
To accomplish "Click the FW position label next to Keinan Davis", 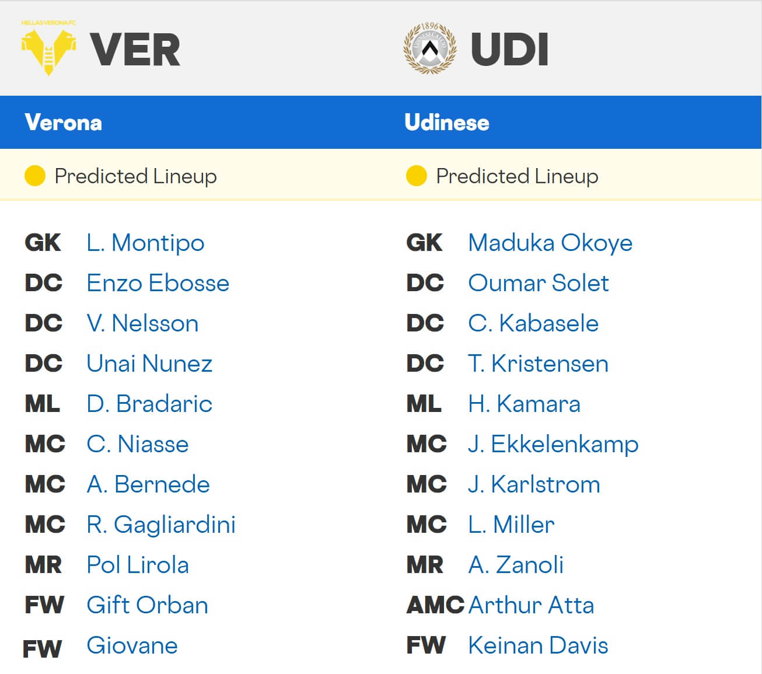I will pyautogui.click(x=425, y=645).
